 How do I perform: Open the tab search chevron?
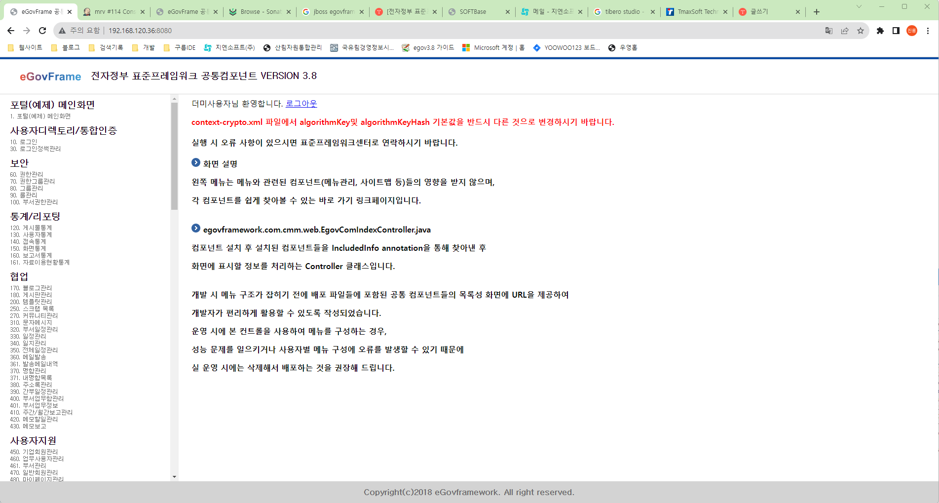point(859,6)
